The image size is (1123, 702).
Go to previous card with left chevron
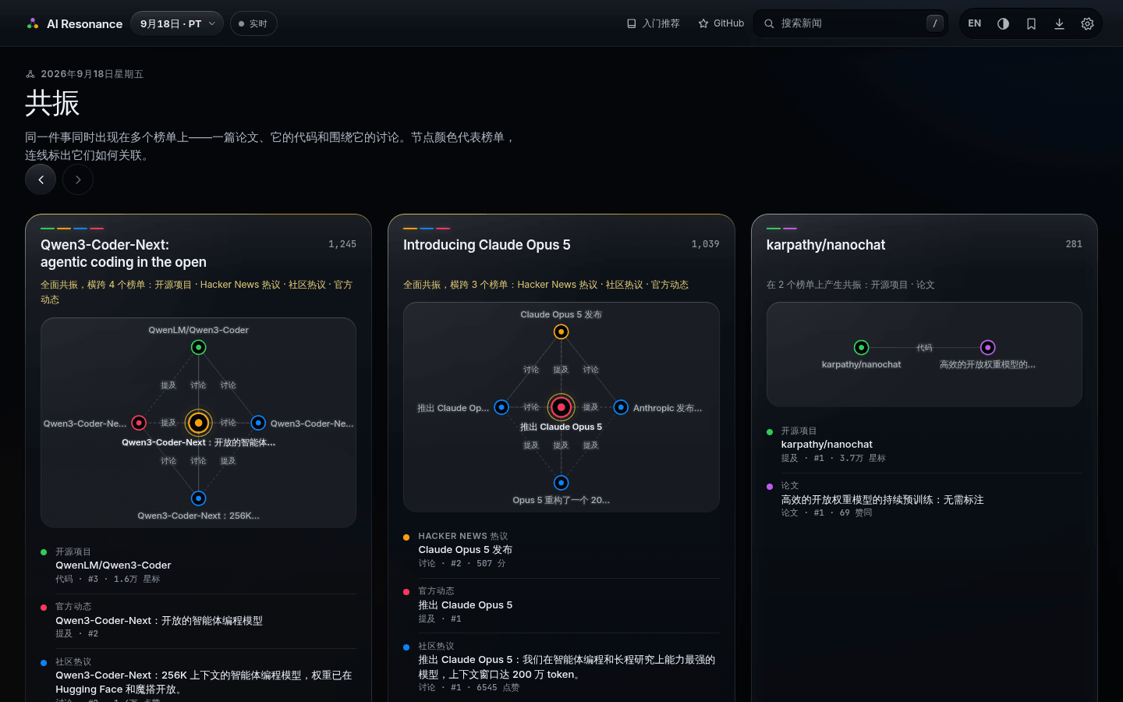[41, 179]
